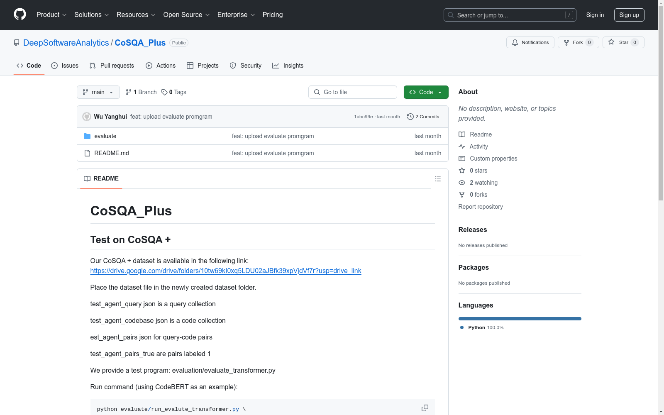
Task: Click the star icon beside 0 stars
Action: [x=462, y=171]
